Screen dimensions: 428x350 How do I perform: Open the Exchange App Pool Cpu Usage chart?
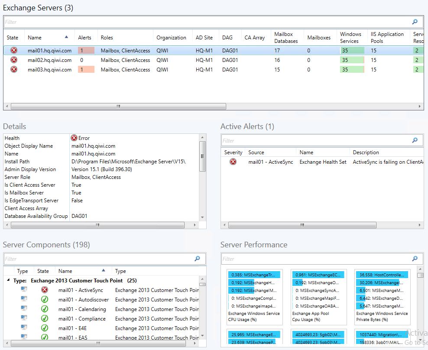pyautogui.click(x=318, y=297)
